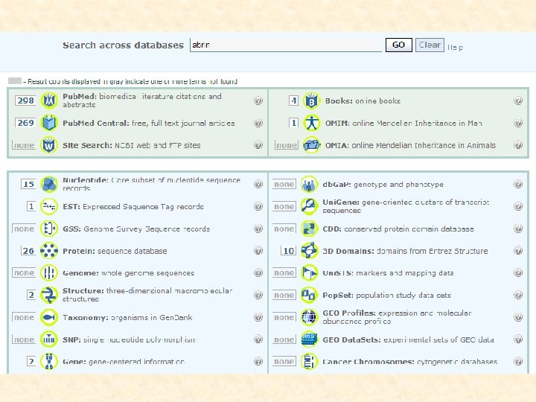Screen dimensions: 536x402
Task: Open the Structure database icon
Action: [49, 295]
